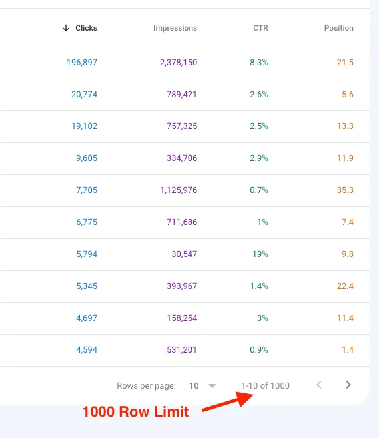Select row with 9,605 clicks
379x438 pixels.
185,158
